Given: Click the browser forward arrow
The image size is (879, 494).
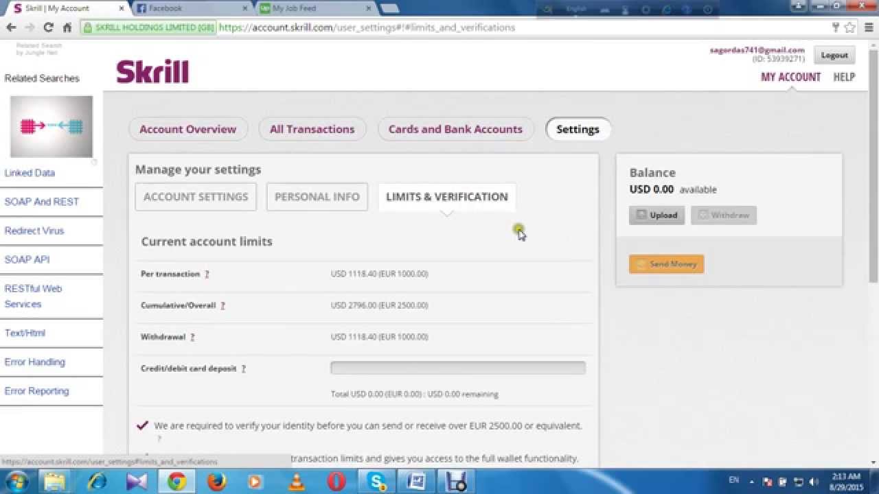Looking at the screenshot, I should (x=30, y=27).
